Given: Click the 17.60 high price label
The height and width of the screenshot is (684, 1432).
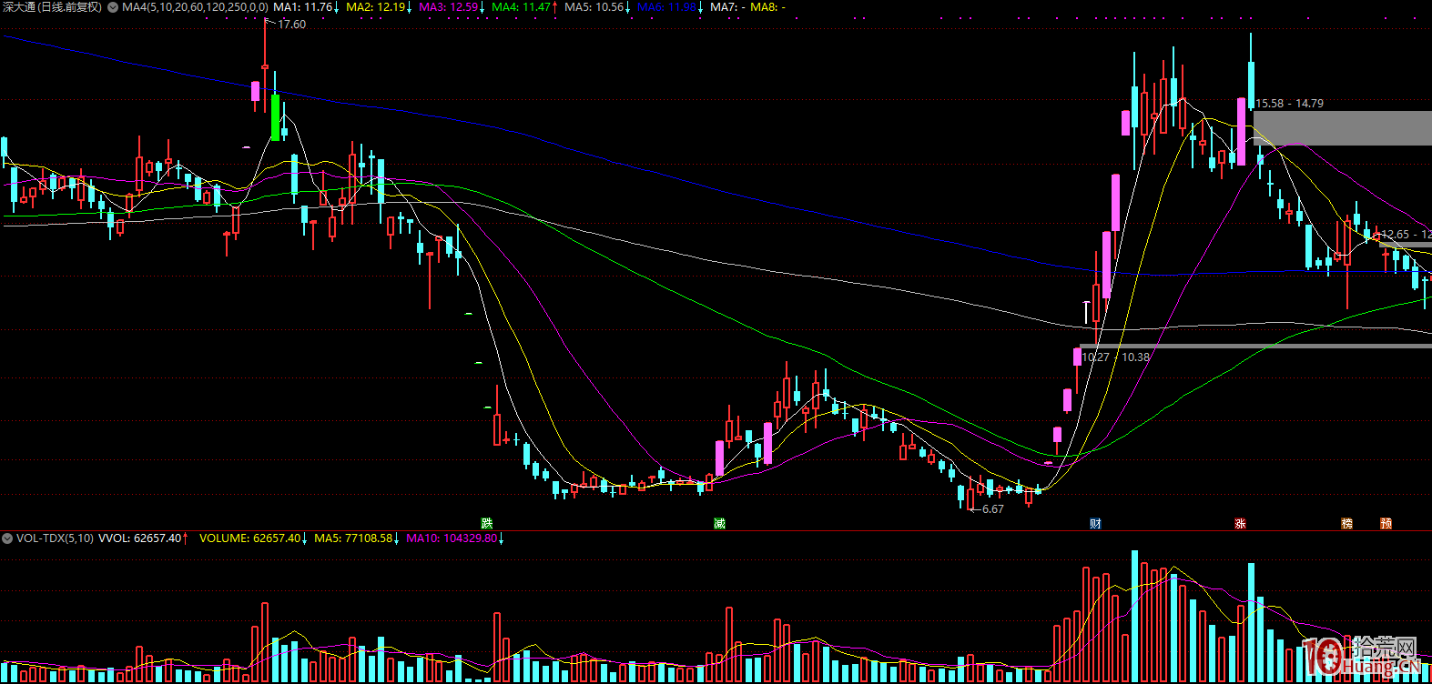Looking at the screenshot, I should pyautogui.click(x=291, y=25).
